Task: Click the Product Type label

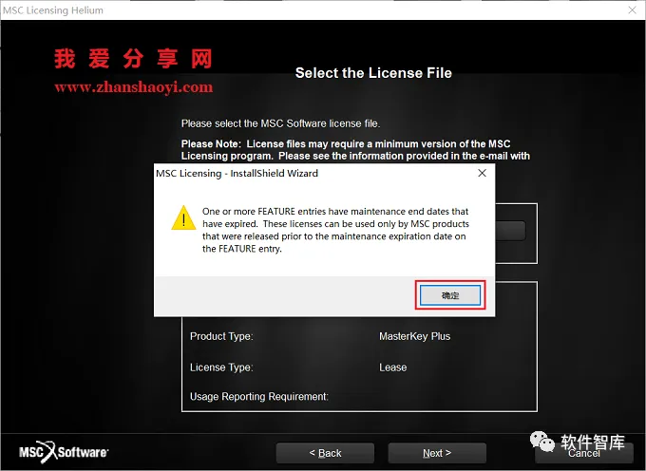Action: [221, 336]
